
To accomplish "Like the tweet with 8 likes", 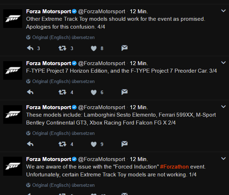I will click(94, 48).
